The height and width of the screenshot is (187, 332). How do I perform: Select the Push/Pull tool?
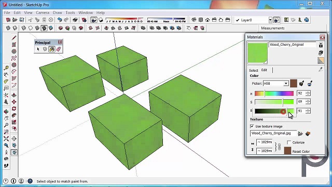14,95
